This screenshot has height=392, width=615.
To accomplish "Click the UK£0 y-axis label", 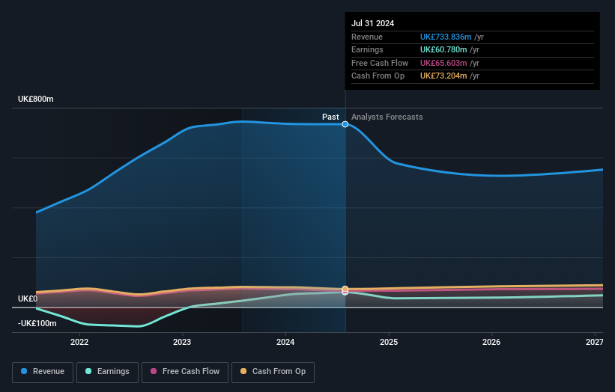I will tap(28, 298).
